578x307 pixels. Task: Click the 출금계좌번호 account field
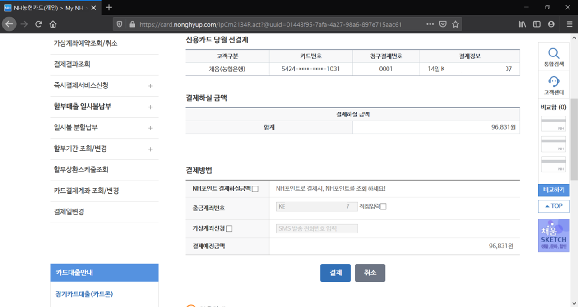tap(317, 207)
